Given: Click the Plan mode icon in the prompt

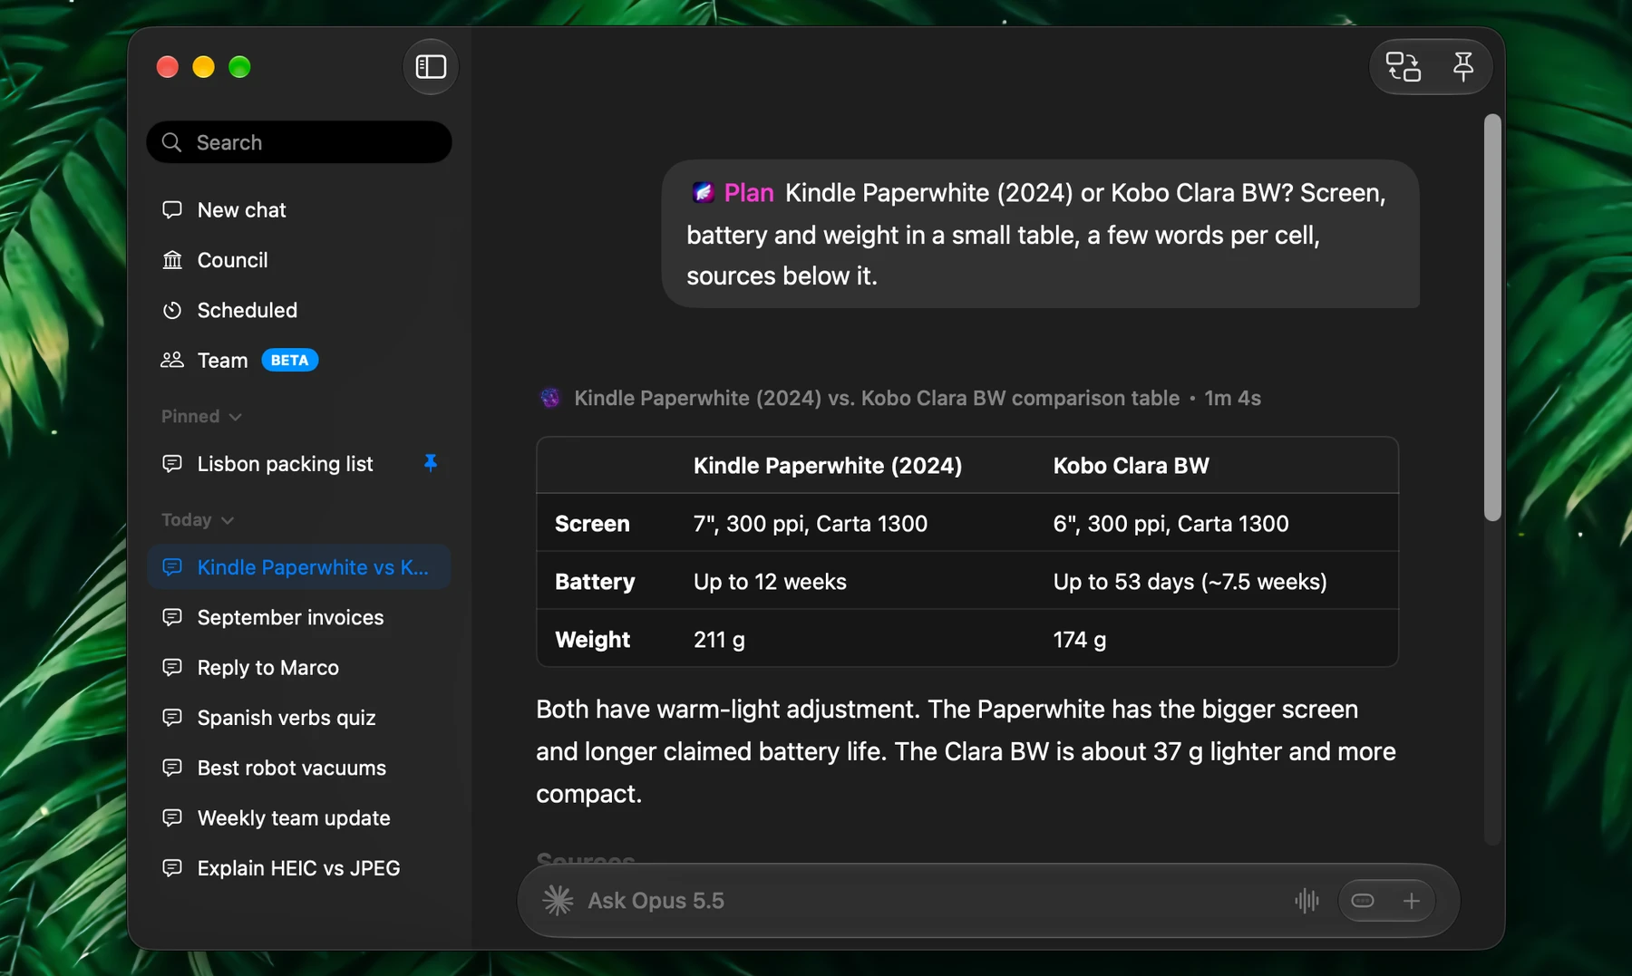Looking at the screenshot, I should (x=703, y=192).
